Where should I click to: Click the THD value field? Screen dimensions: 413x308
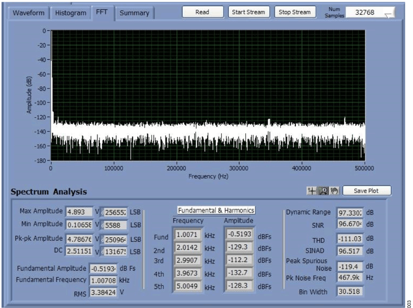pyautogui.click(x=349, y=239)
